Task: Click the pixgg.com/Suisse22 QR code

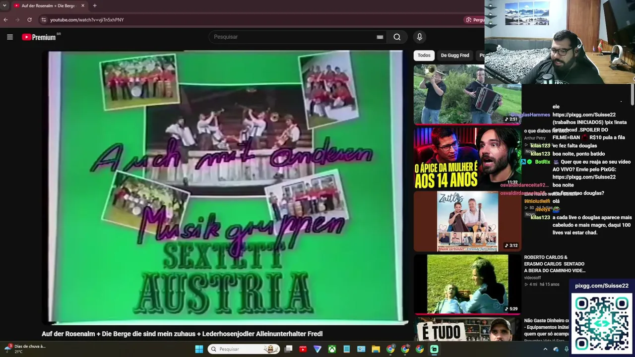Action: pyautogui.click(x=602, y=323)
